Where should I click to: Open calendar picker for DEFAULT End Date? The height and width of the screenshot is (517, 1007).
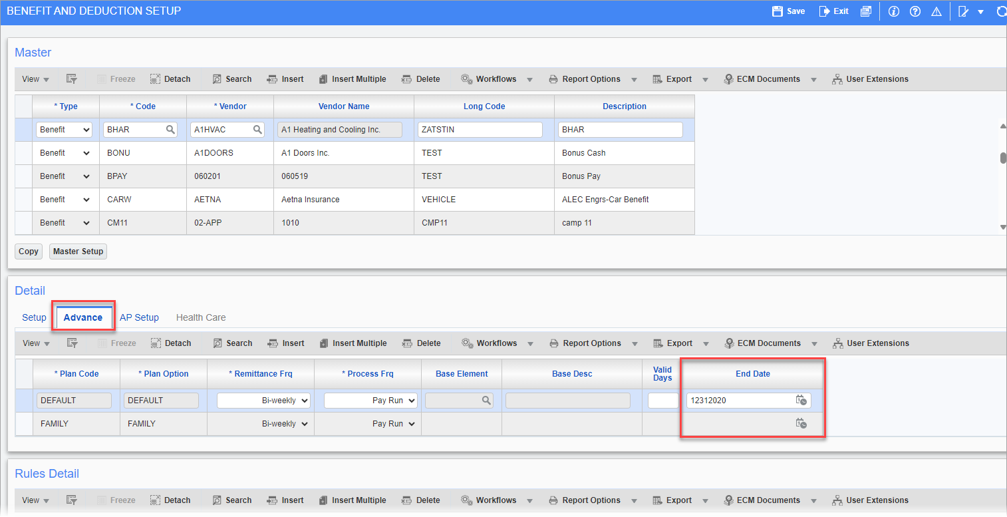pyautogui.click(x=801, y=401)
